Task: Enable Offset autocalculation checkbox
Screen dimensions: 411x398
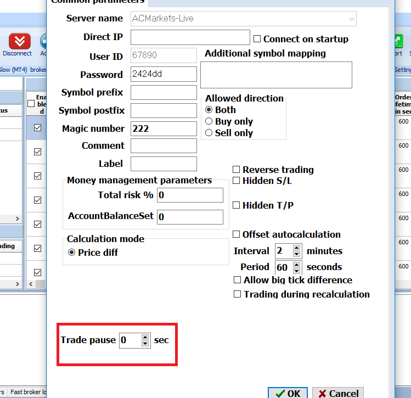Action: 236,234
